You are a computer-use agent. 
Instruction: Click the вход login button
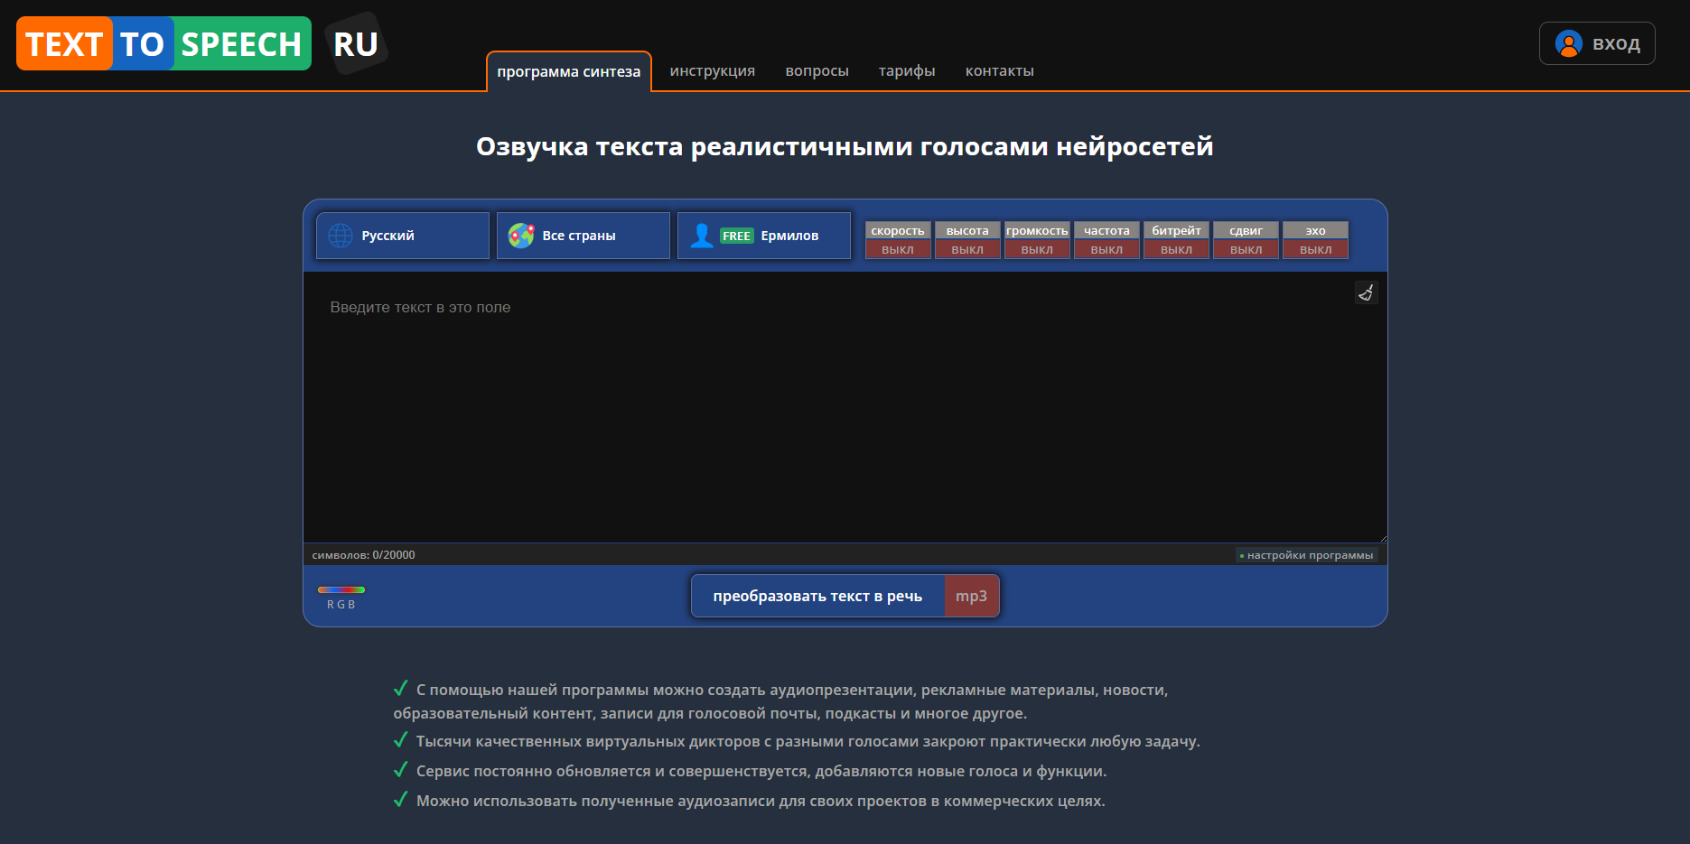[1597, 43]
